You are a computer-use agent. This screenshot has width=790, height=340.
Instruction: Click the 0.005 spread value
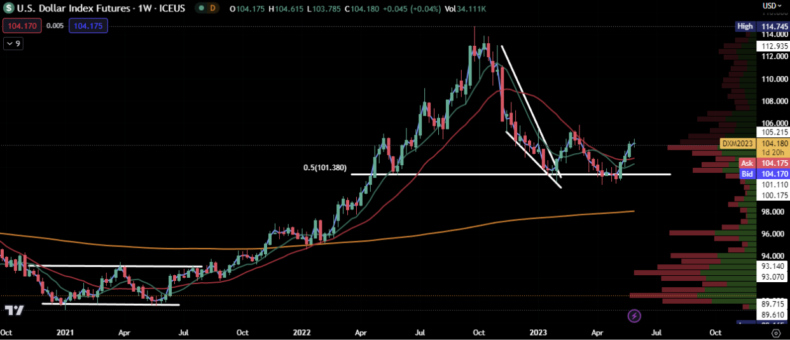pyautogui.click(x=55, y=26)
